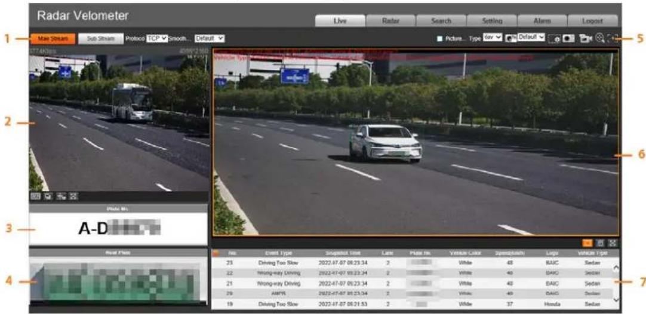Viewport: 646px width, 314px height.
Task: Click the left bus video panel
Action: [x=119, y=119]
